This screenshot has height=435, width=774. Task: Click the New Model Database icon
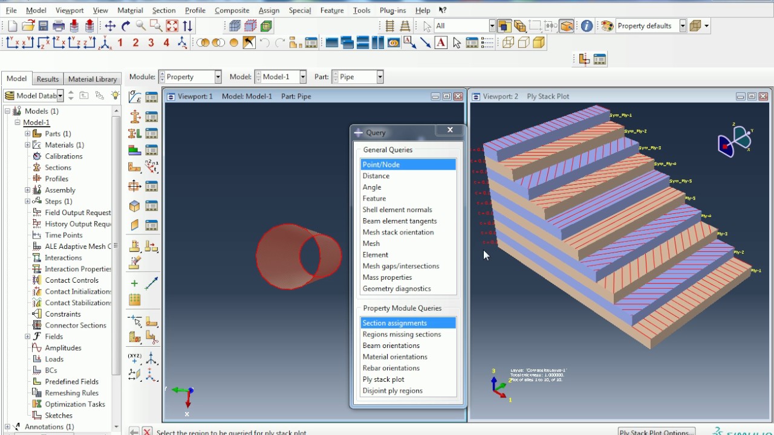(x=12, y=26)
